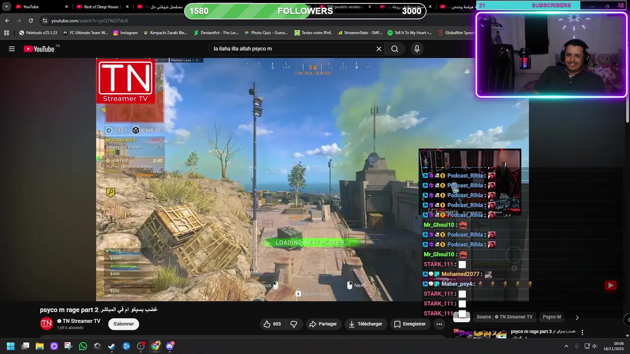Click the microphone icon in system tray
Image resolution: width=630 pixels, height=354 pixels.
(577, 346)
